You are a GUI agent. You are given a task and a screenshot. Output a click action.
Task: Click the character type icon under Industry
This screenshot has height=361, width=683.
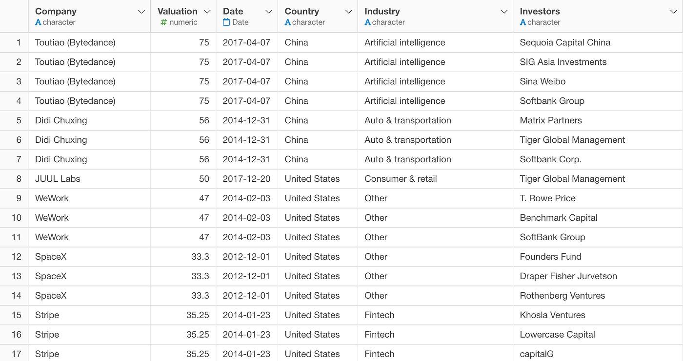pos(367,22)
